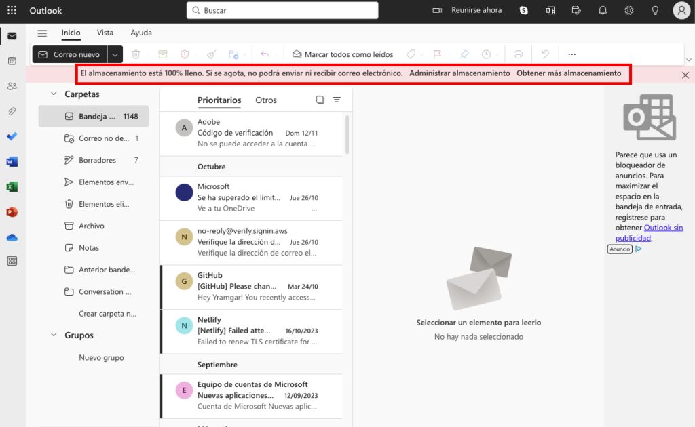Image resolution: width=695 pixels, height=427 pixels.
Task: Switch to the Inicio tab
Action: tap(71, 33)
